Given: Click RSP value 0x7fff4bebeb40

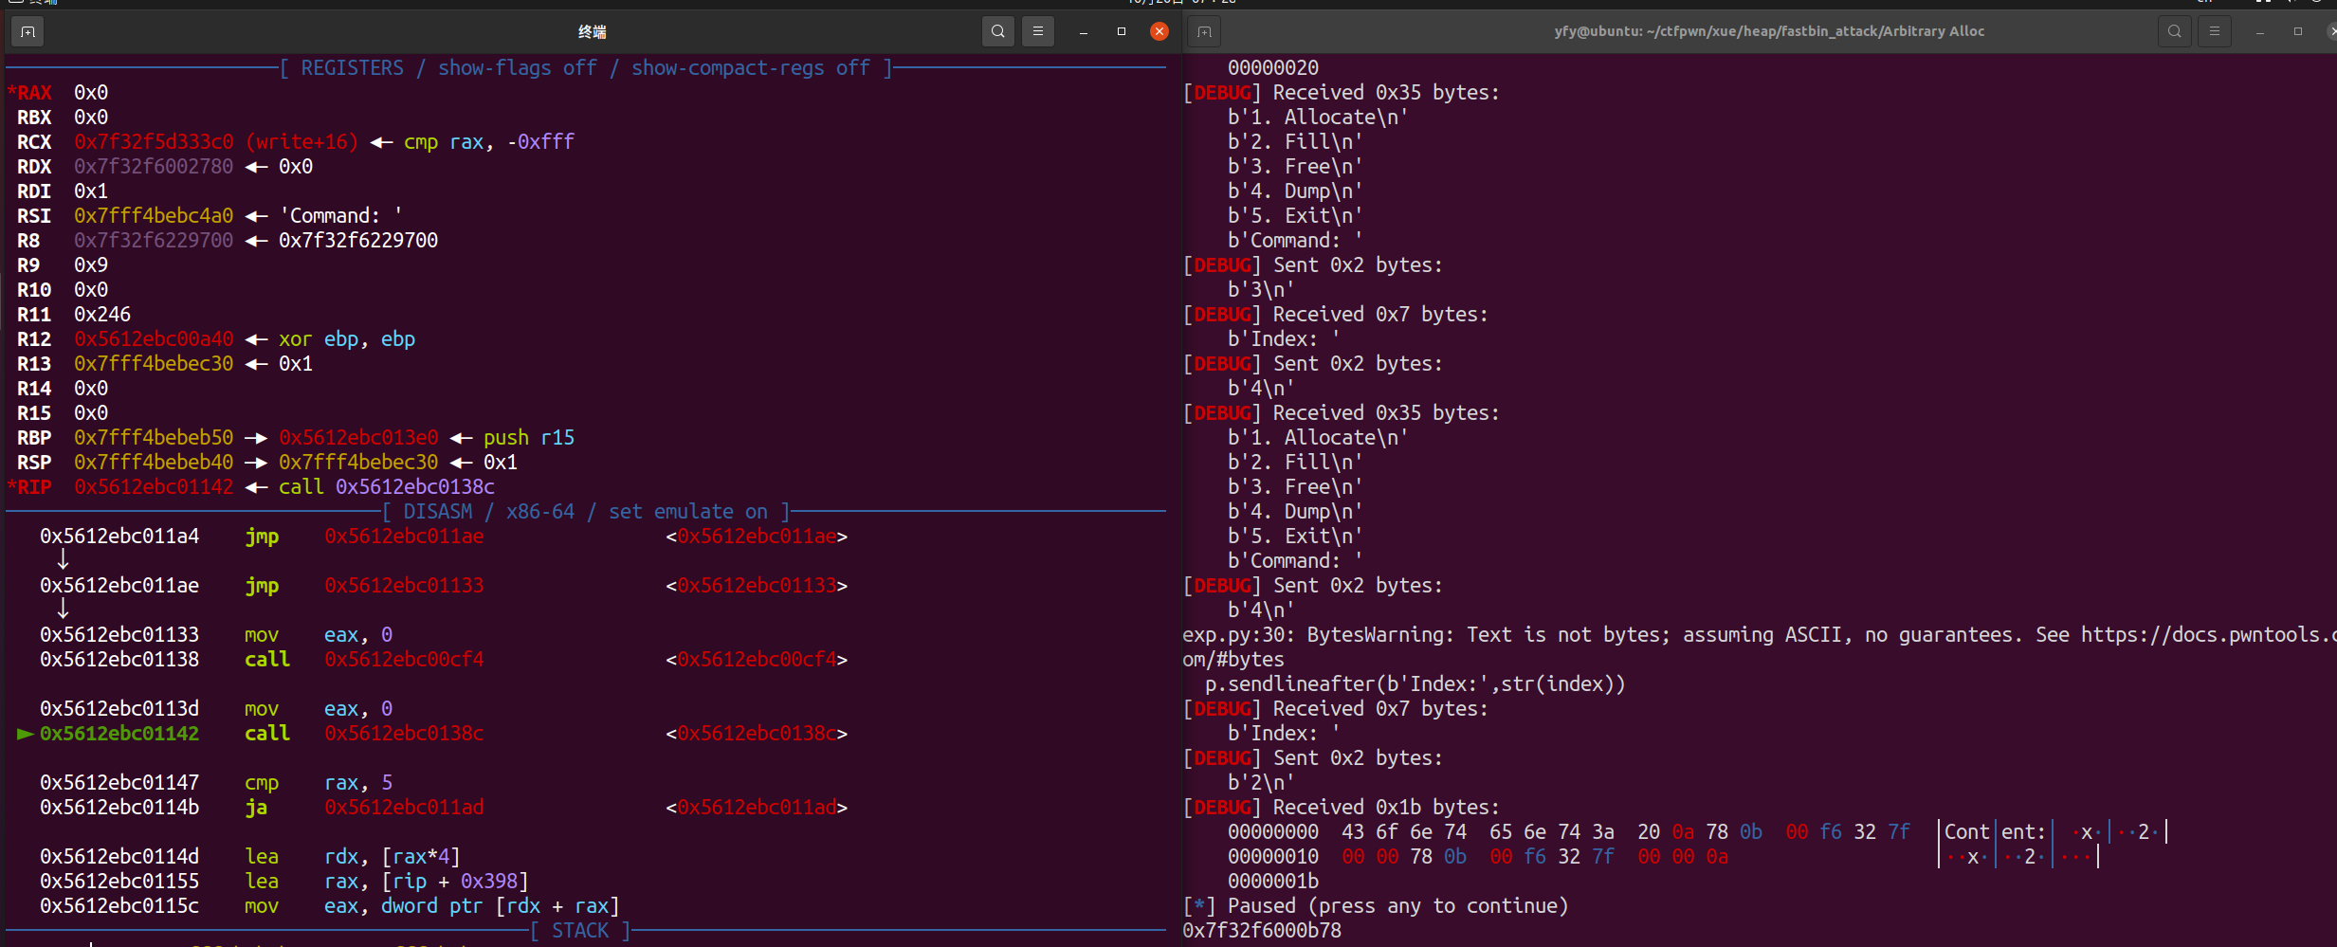Looking at the screenshot, I should (x=154, y=463).
